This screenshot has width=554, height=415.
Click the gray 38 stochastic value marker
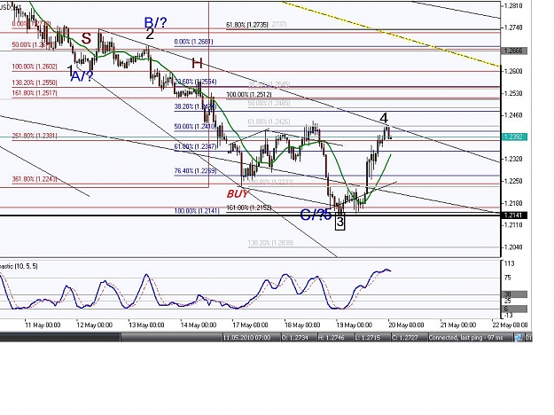(514, 294)
